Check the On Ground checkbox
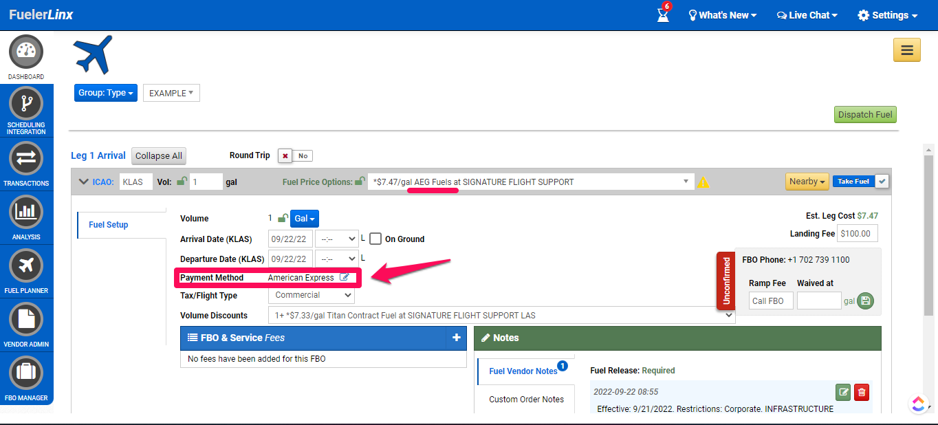The height and width of the screenshot is (425, 938). click(375, 239)
